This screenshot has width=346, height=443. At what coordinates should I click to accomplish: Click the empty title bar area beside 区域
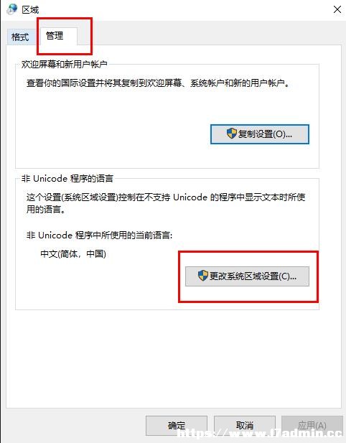184,9
